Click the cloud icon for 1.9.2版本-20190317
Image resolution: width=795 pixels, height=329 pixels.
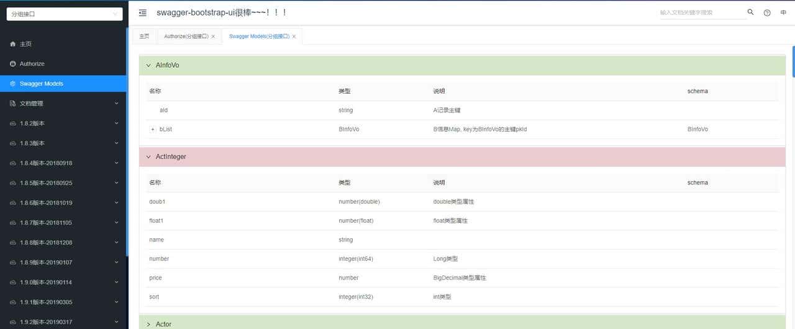[x=13, y=322]
